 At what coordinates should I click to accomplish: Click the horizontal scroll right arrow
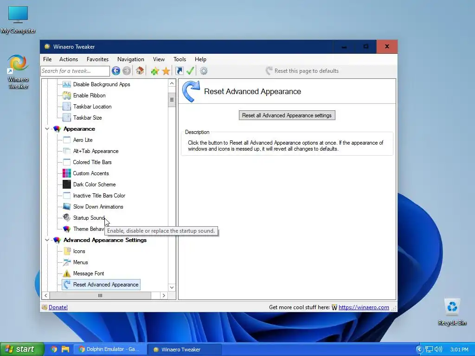pyautogui.click(x=164, y=295)
